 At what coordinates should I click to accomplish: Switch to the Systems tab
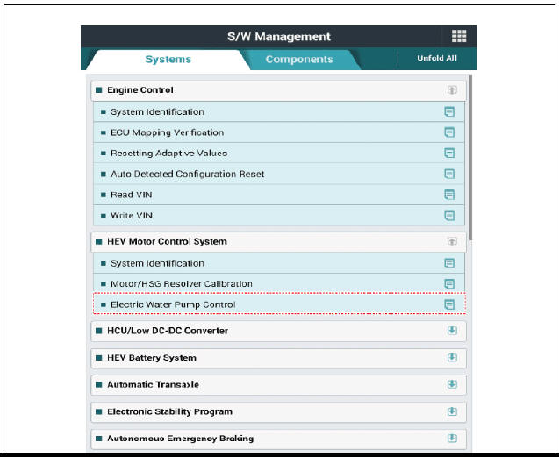pos(168,59)
